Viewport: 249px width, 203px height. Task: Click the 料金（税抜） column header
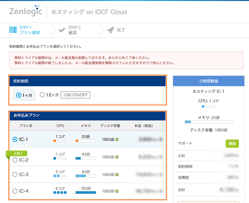pyautogui.click(x=144, y=126)
